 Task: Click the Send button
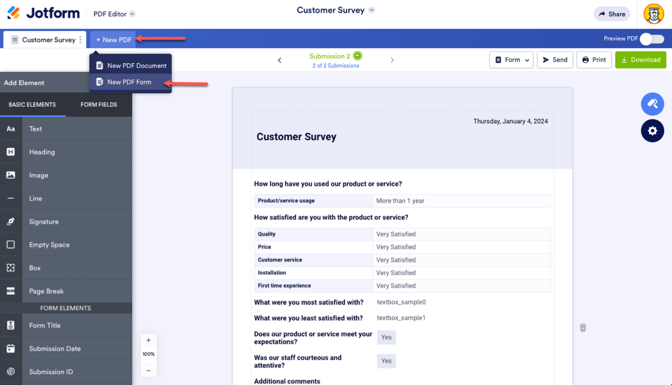[x=554, y=60]
